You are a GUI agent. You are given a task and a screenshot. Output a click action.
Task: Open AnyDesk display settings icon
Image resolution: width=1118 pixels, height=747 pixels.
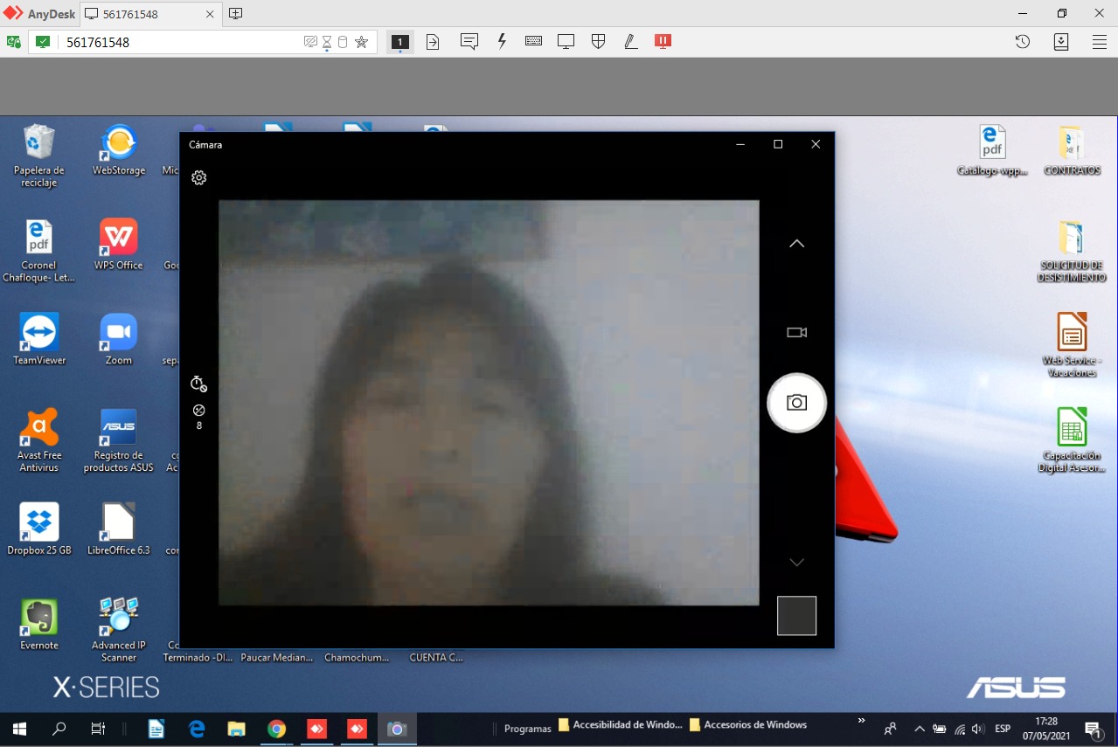[x=566, y=42]
